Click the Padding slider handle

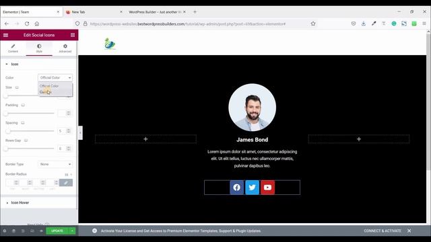(6, 114)
